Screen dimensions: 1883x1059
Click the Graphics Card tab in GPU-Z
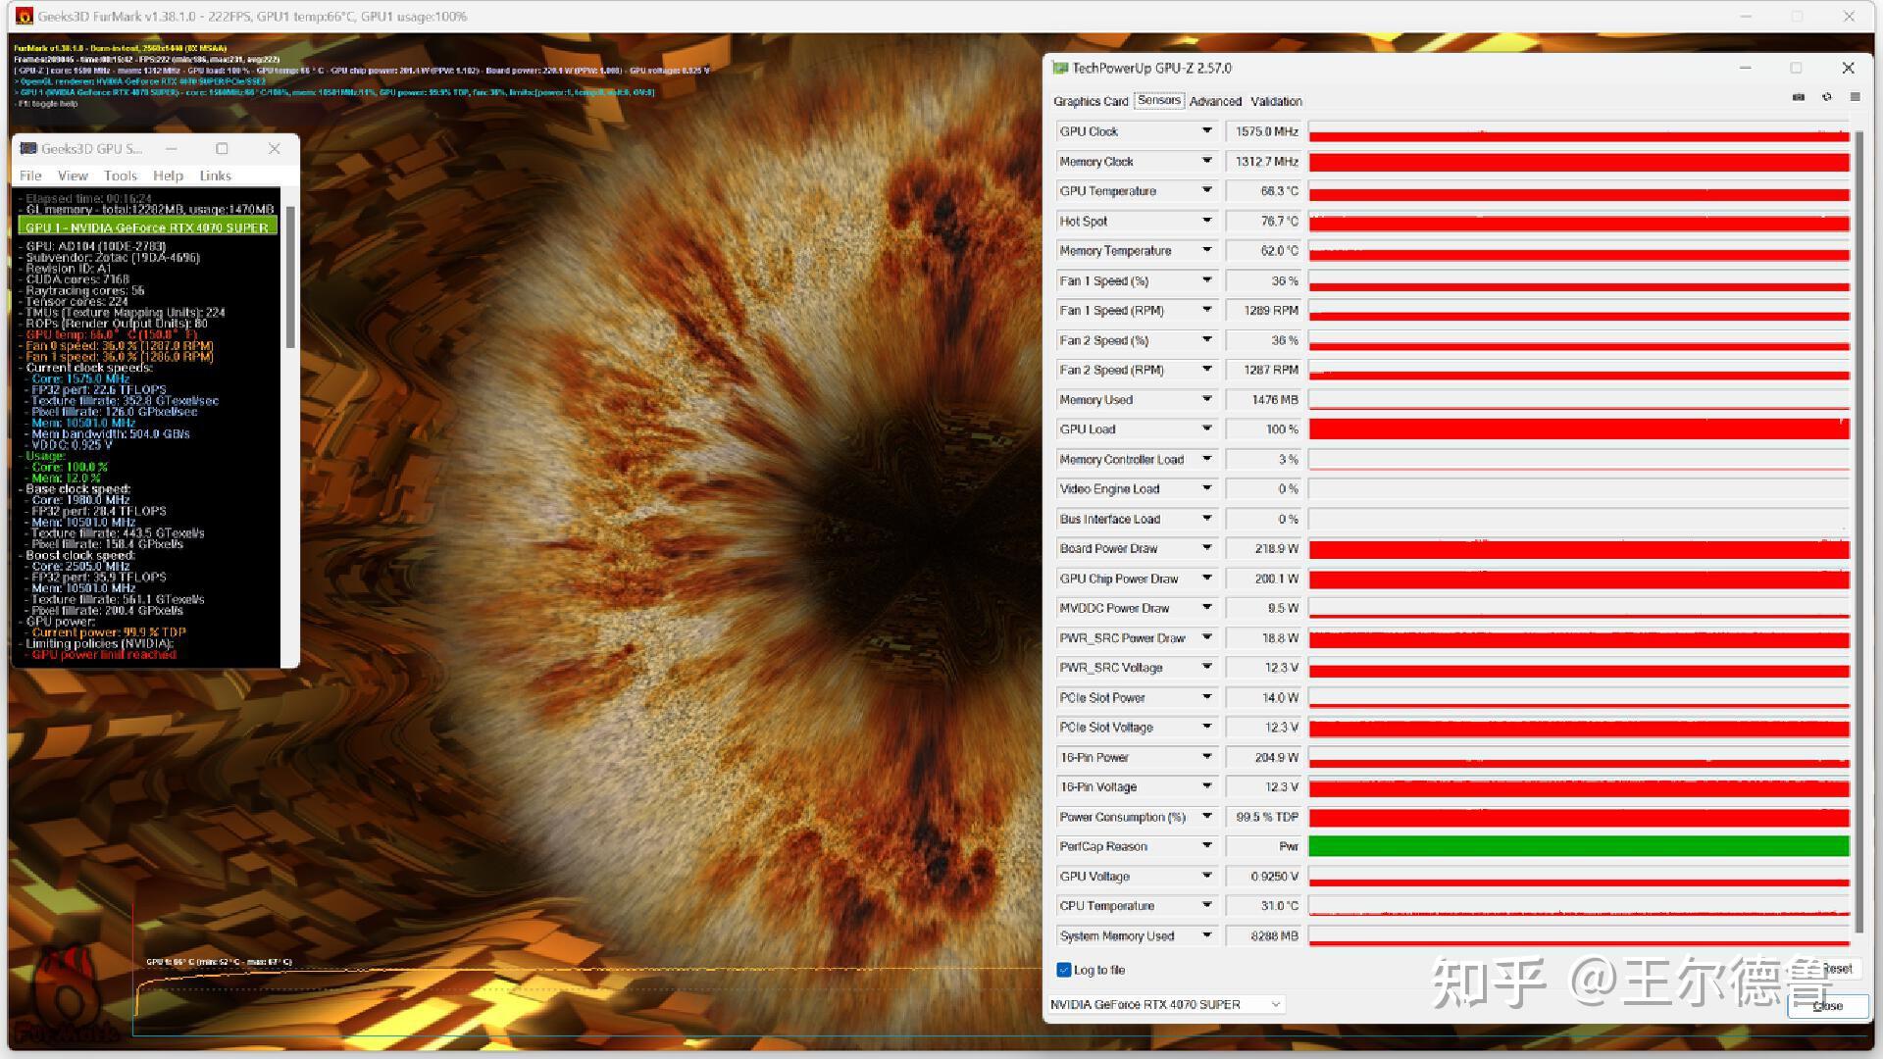1091,101
